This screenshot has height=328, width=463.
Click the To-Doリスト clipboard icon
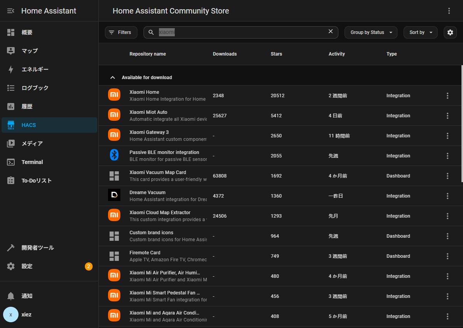[x=11, y=181]
